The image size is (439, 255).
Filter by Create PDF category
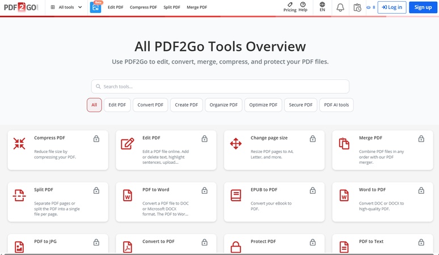click(x=187, y=105)
